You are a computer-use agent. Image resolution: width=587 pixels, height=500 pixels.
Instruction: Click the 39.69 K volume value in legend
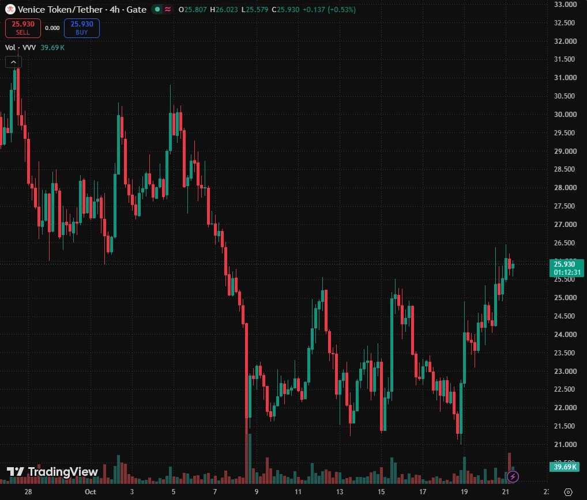(52, 47)
